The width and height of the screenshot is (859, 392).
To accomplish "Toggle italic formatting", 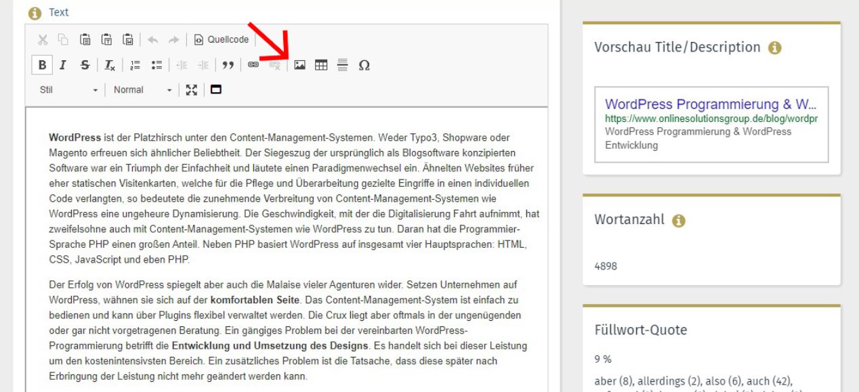I will tap(62, 65).
